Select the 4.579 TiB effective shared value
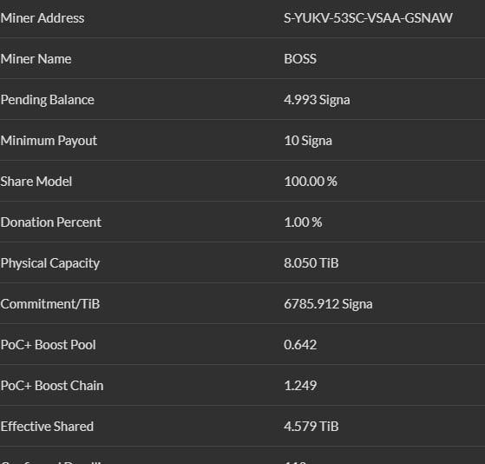 (x=311, y=427)
